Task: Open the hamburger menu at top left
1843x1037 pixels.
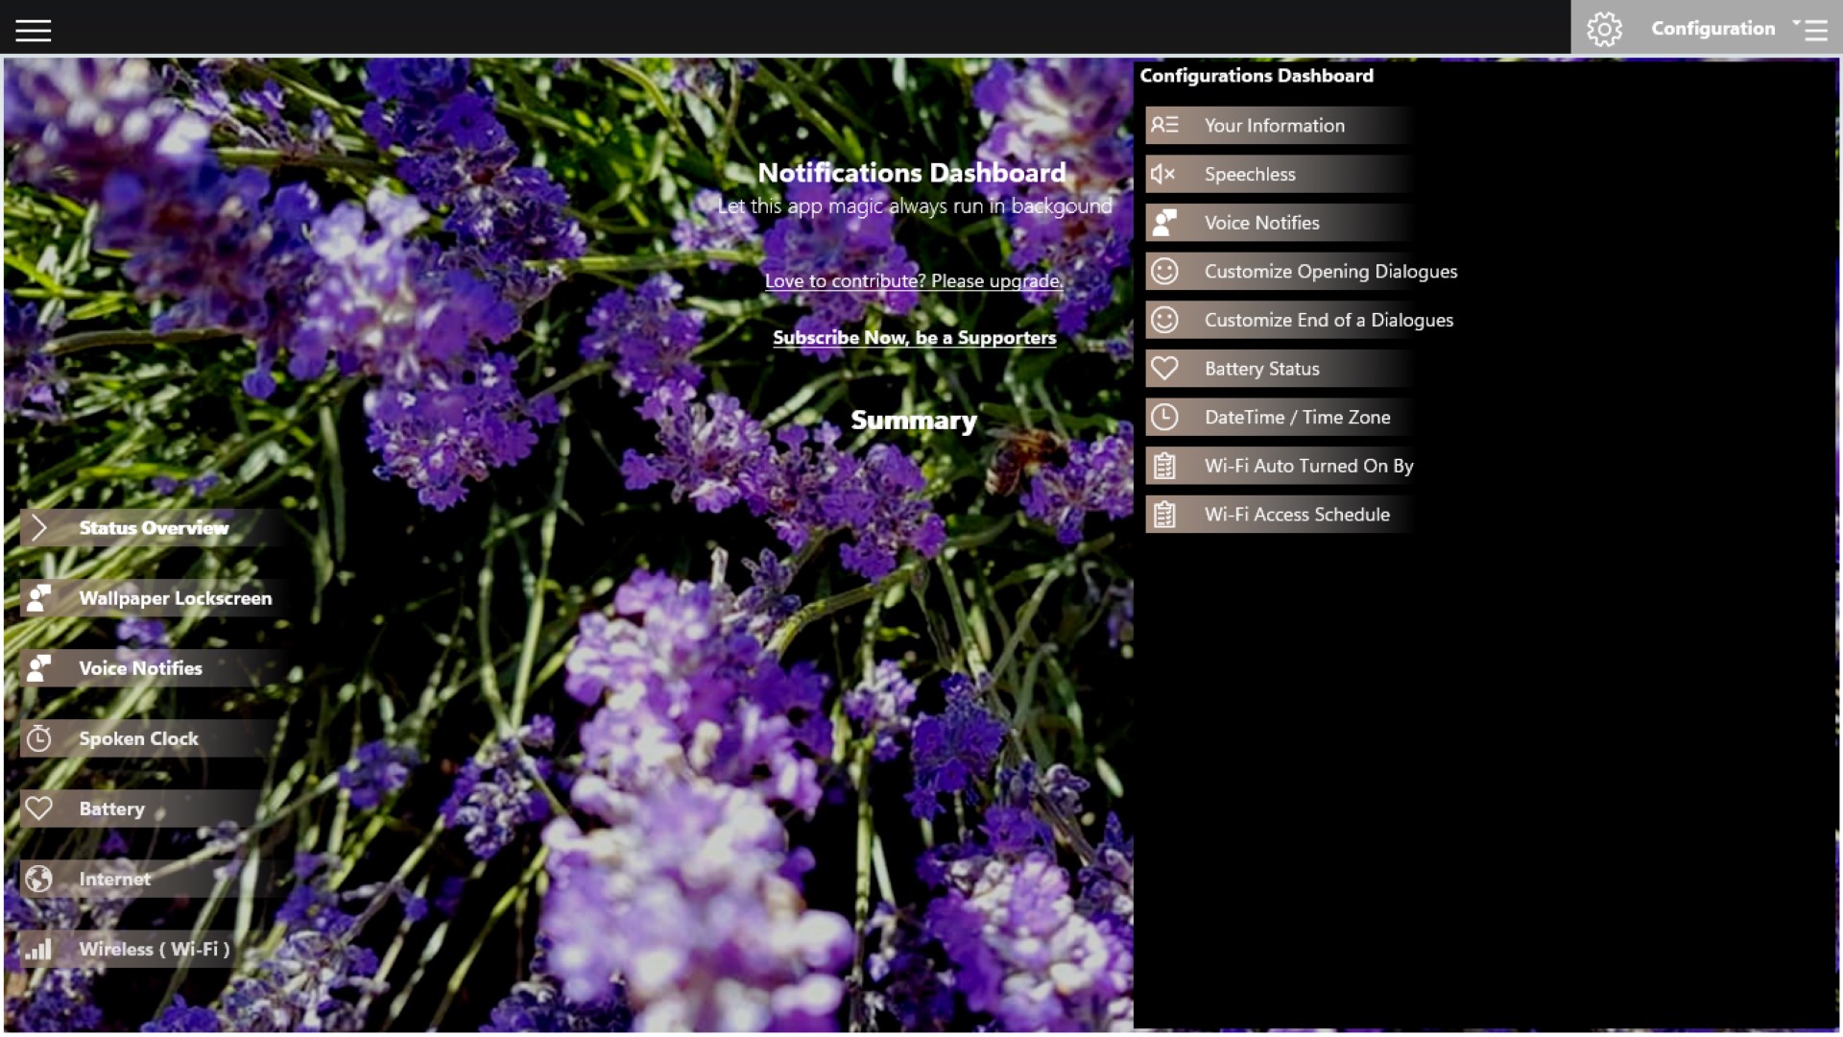Action: [33, 30]
